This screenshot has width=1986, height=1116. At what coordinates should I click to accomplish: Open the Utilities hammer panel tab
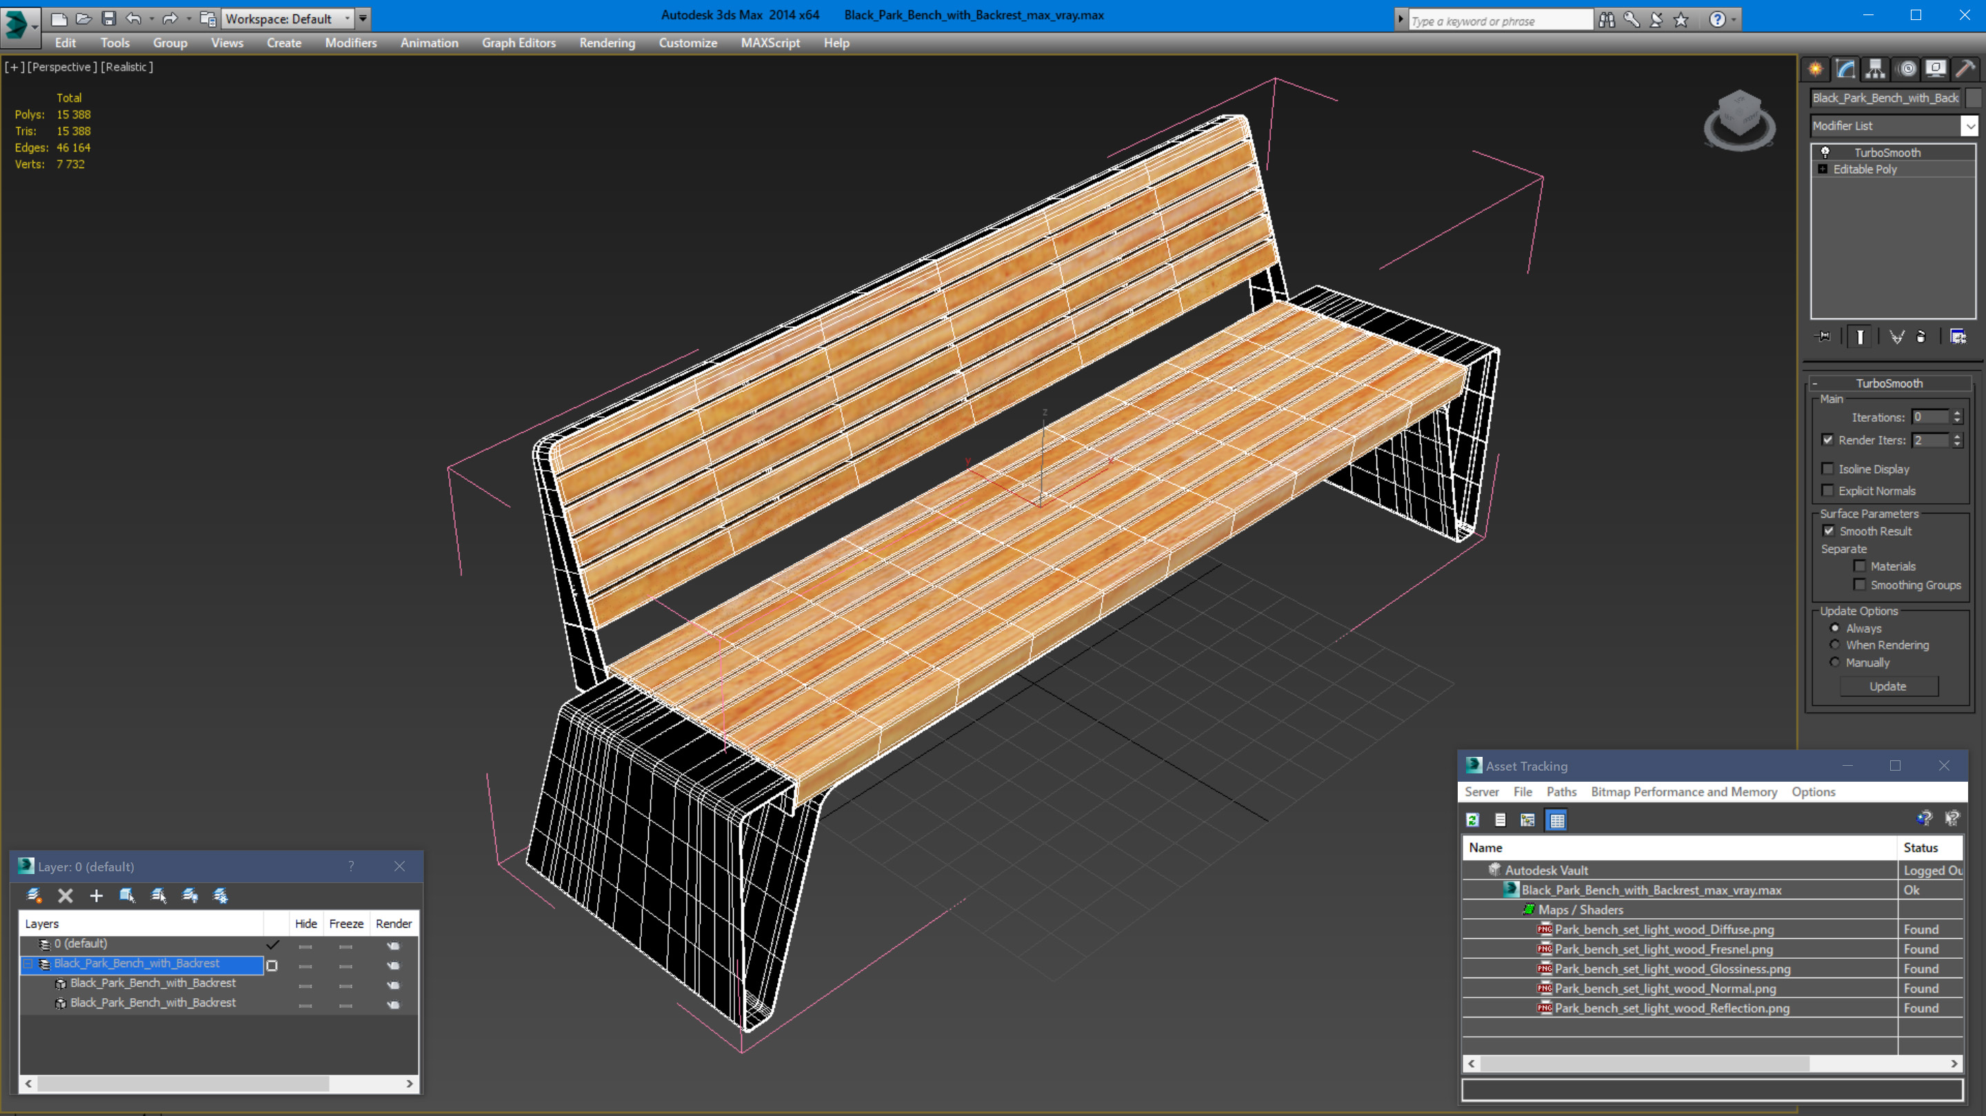pyautogui.click(x=1965, y=70)
